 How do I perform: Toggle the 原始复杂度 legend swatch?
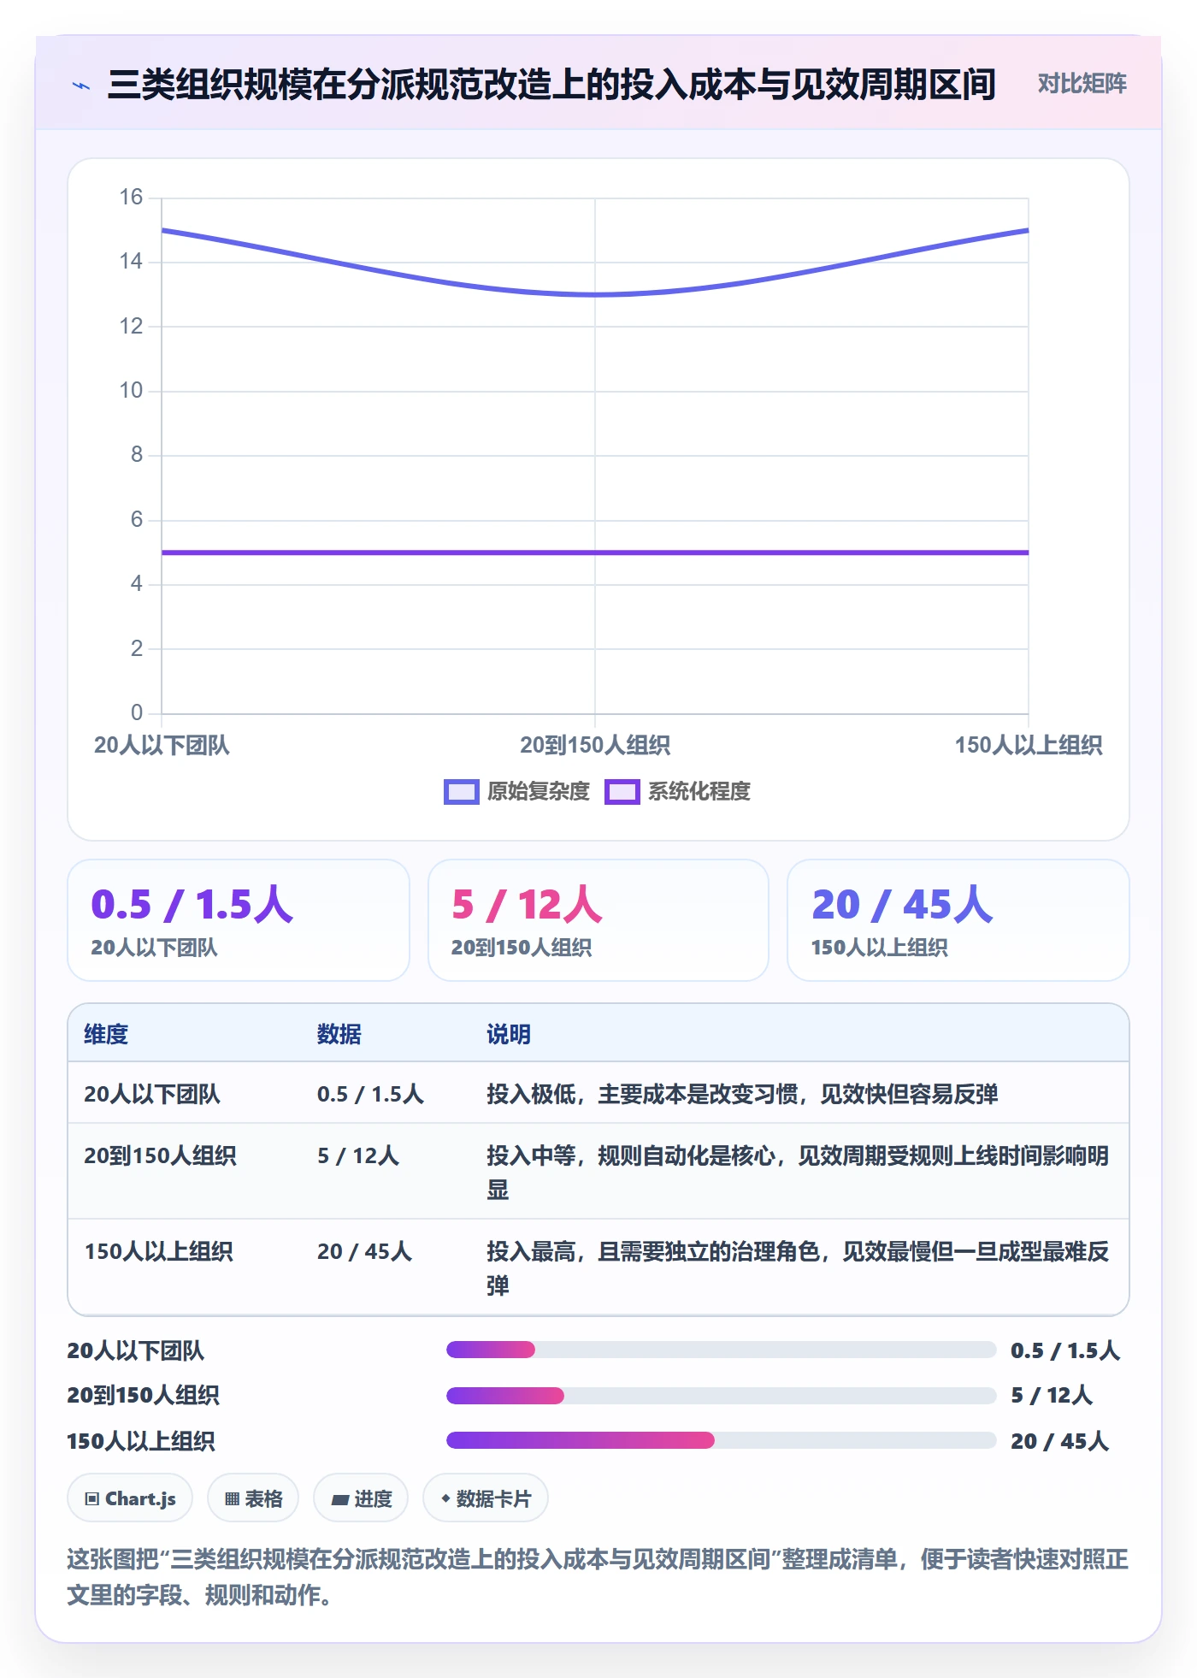click(461, 792)
